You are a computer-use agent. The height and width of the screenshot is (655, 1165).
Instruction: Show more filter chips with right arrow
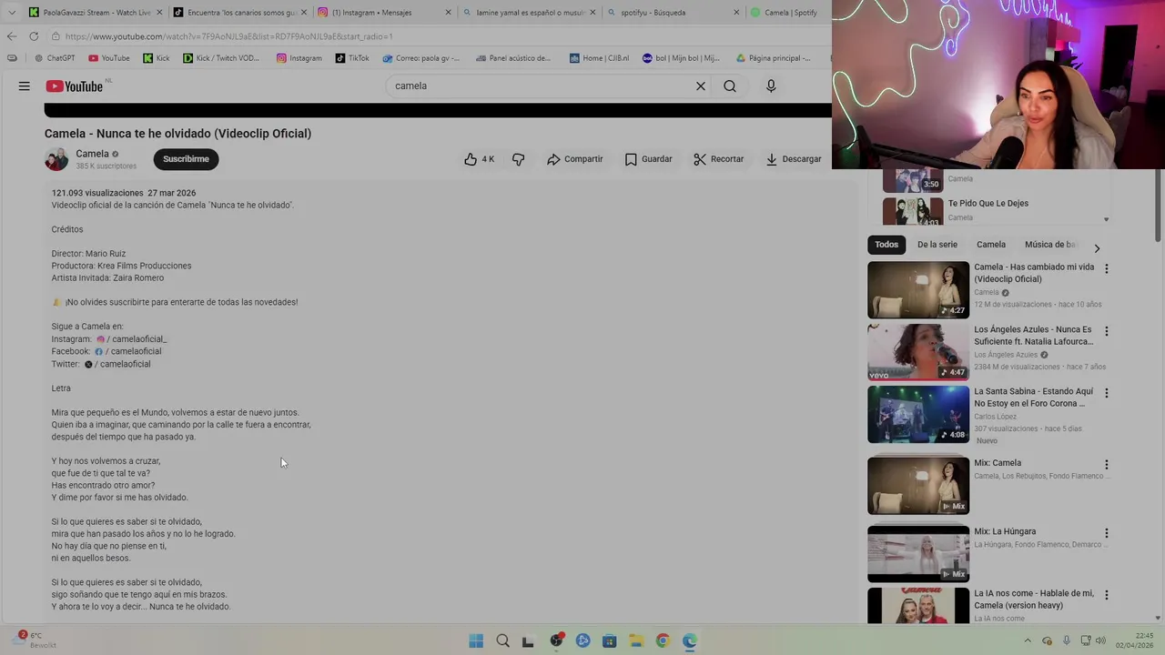point(1097,248)
